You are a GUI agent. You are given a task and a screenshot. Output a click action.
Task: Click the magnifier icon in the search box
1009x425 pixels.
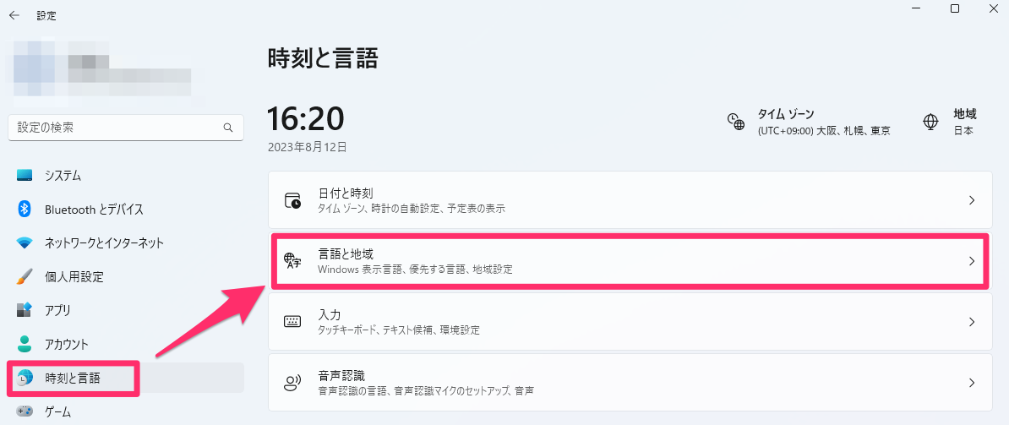pos(228,128)
